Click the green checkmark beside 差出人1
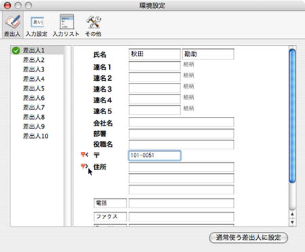 [16, 50]
